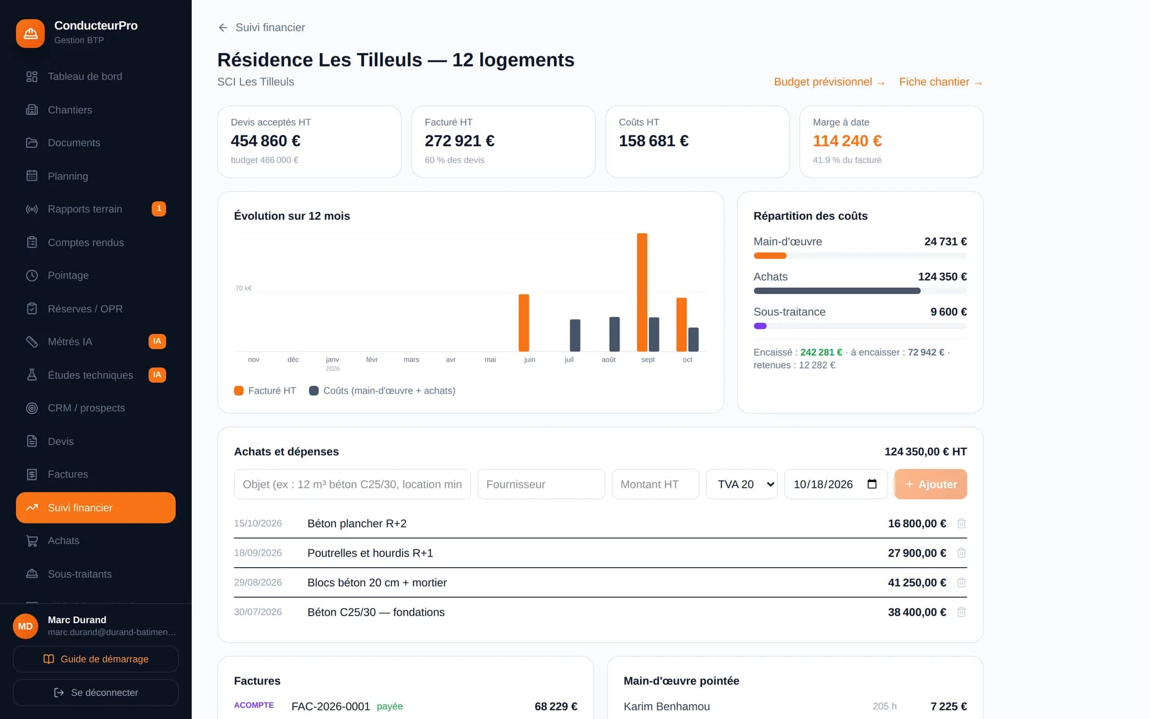Screen dimensions: 1150x719
Task: Click the Se déconnecter button
Action: (x=96, y=692)
